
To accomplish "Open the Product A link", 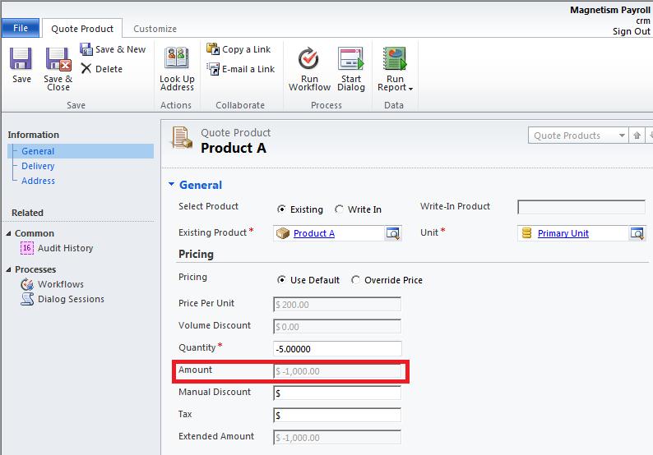I will click(314, 233).
